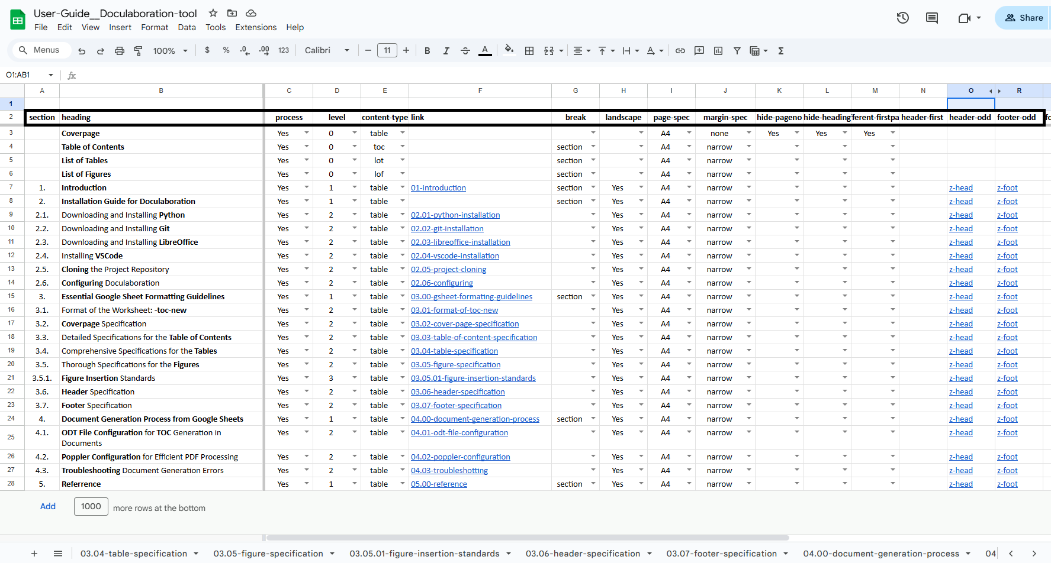Click the rows count input showing 1000
Screen dimensions: 1051x563
tap(91, 506)
